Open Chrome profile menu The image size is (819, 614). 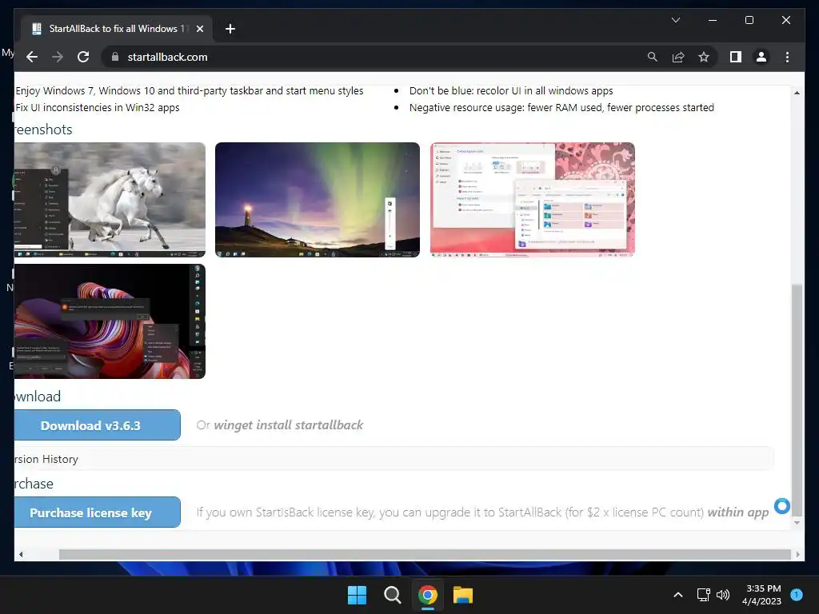(761, 57)
